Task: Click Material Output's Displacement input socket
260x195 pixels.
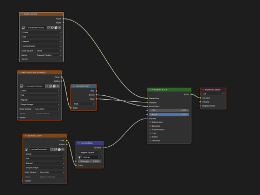Action: [x=200, y=106]
